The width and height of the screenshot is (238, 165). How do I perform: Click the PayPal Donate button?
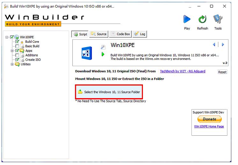pos(209,119)
